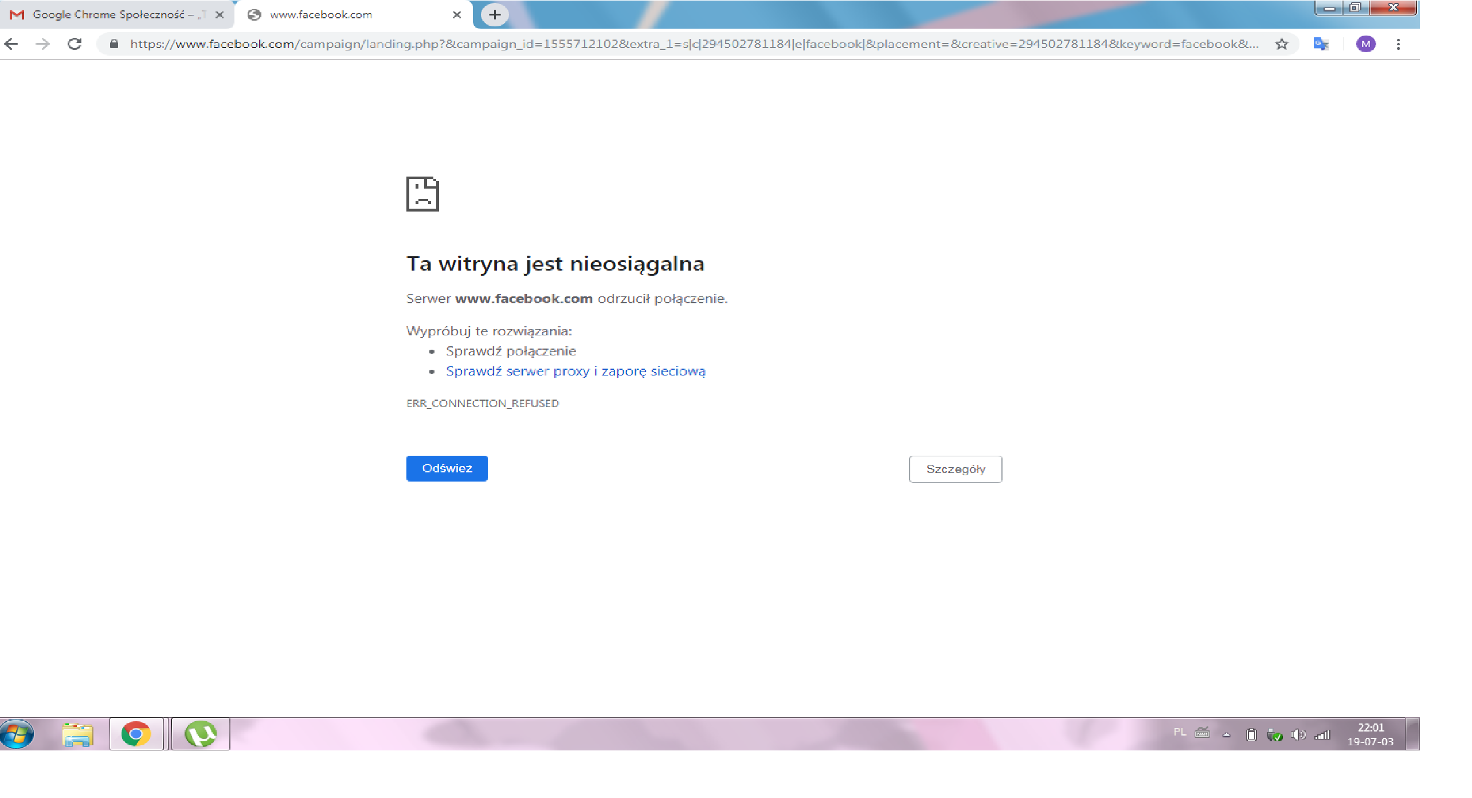1472x798 pixels.
Task: Open 'Sprawdź serwer proxy i zaporę sieciową' link
Action: 576,371
